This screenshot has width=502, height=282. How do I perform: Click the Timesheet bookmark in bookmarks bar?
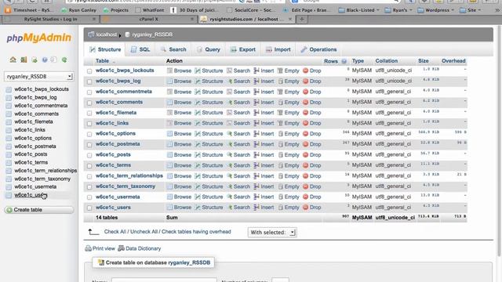coord(29,10)
